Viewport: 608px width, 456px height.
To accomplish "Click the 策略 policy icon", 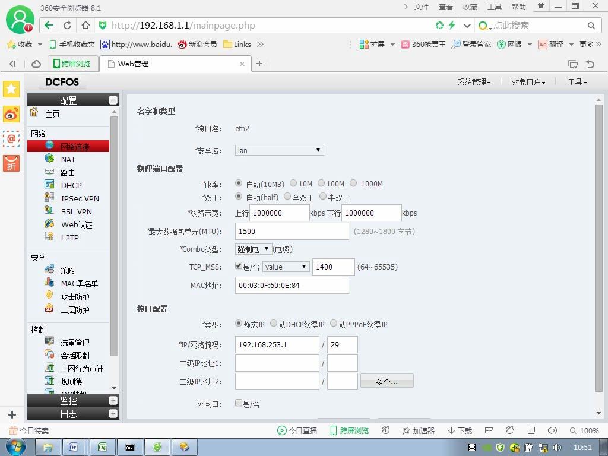I will [x=49, y=270].
